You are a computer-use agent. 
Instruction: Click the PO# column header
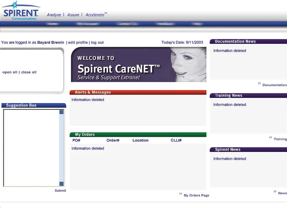pos(76,140)
